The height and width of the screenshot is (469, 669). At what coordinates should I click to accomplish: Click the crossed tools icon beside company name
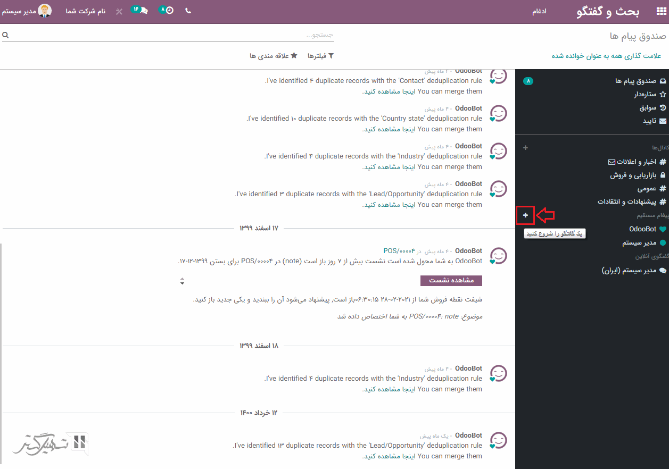point(119,11)
